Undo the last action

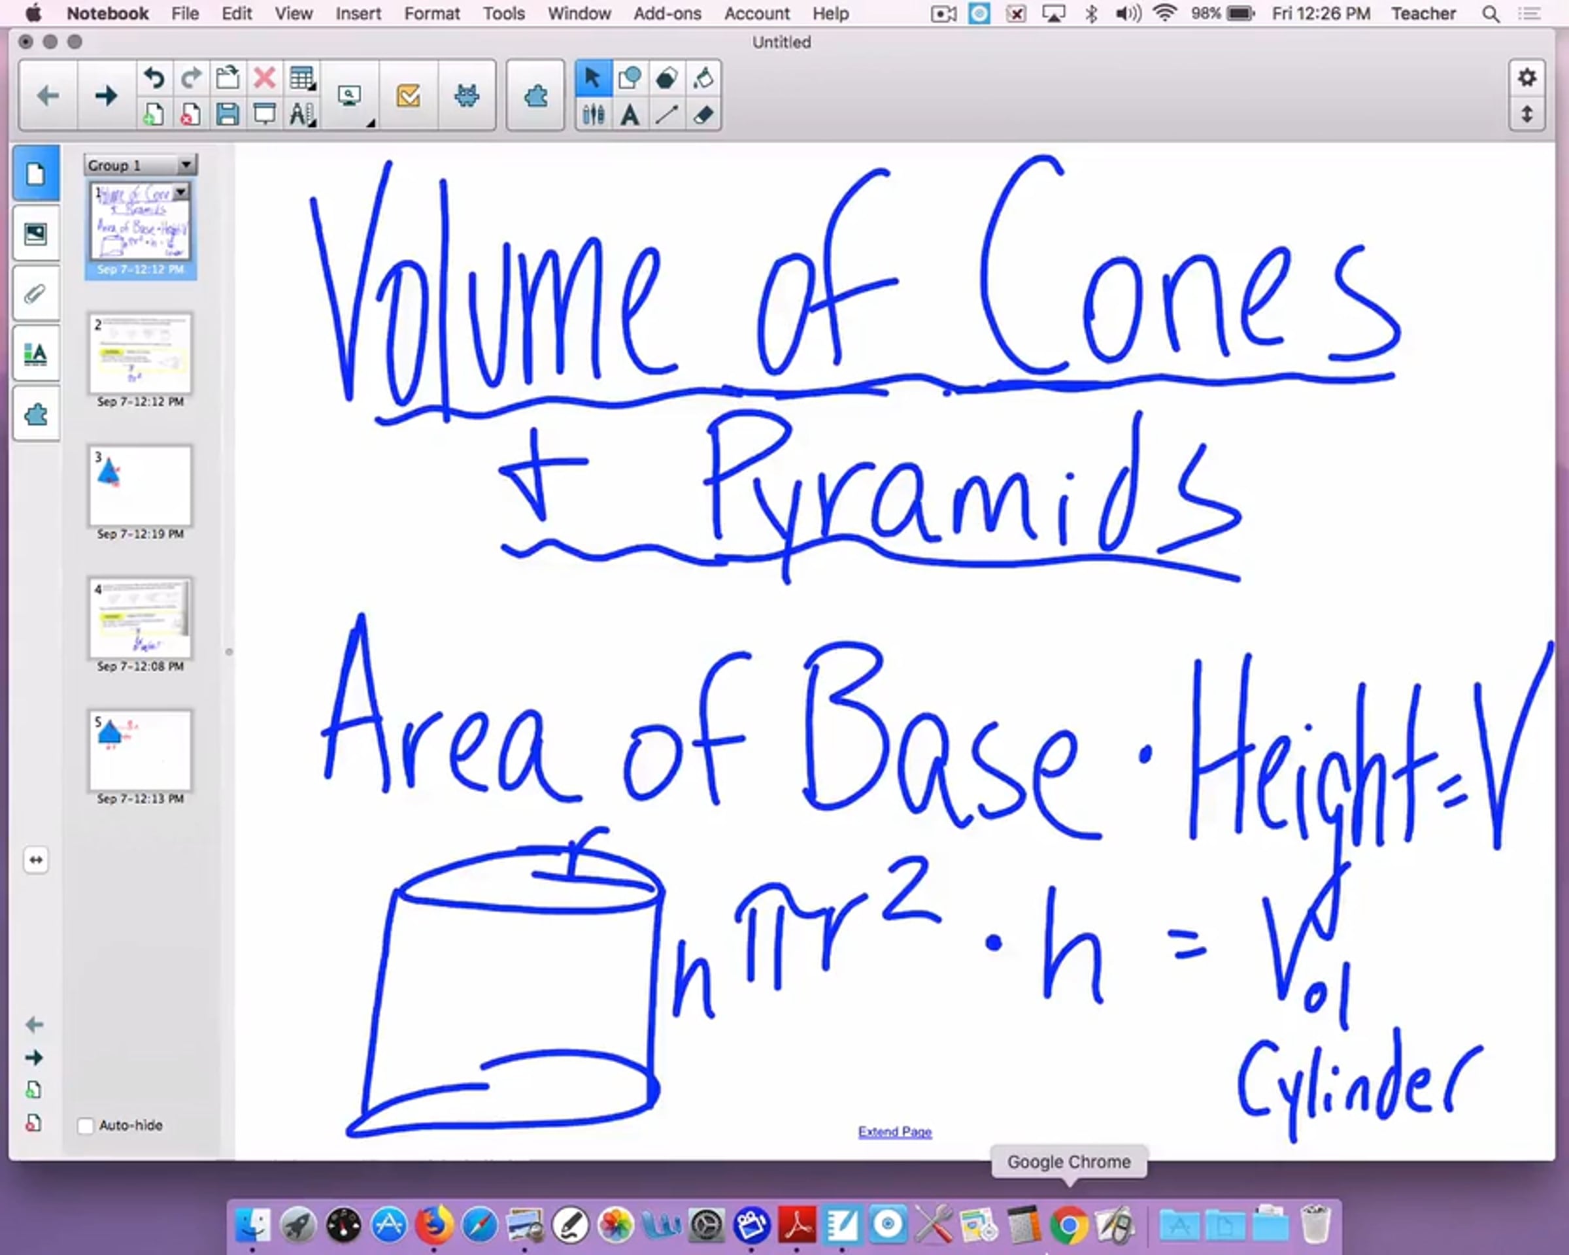coord(154,78)
